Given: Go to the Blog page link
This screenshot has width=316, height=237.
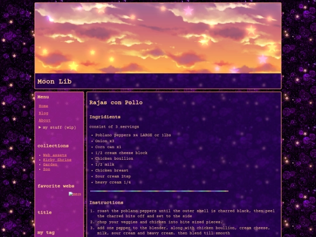Looking at the screenshot, I should (43, 114).
